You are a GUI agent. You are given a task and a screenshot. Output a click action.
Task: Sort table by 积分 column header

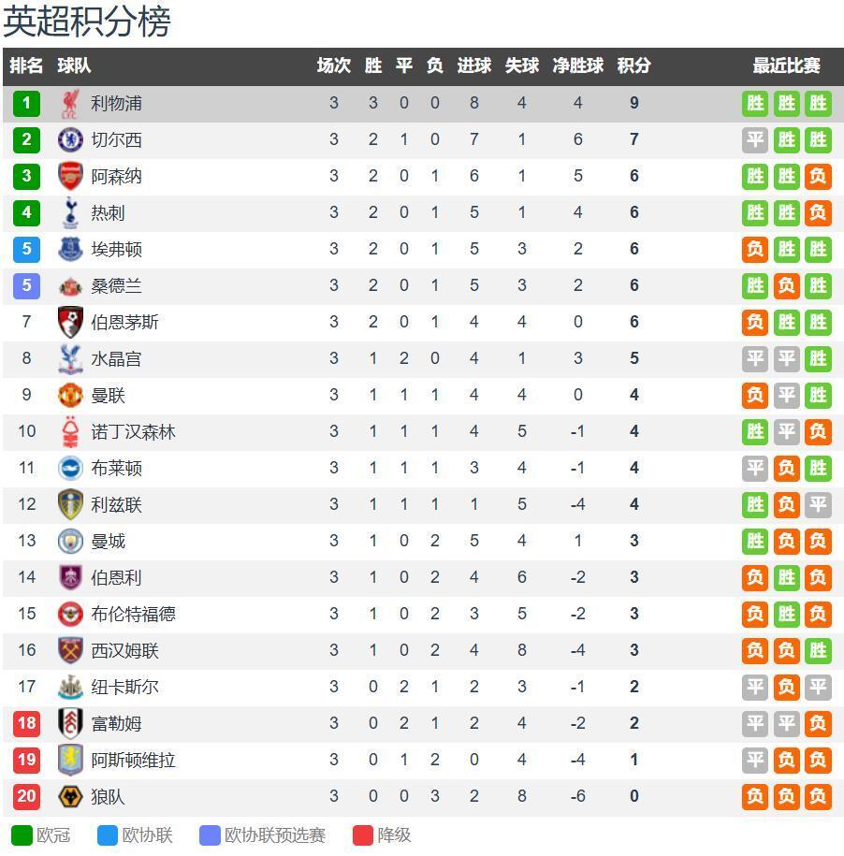[633, 65]
